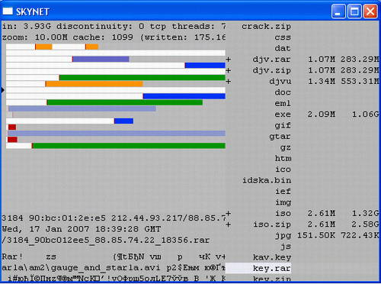Click the 'in: 3.93G' status text

click(x=27, y=27)
